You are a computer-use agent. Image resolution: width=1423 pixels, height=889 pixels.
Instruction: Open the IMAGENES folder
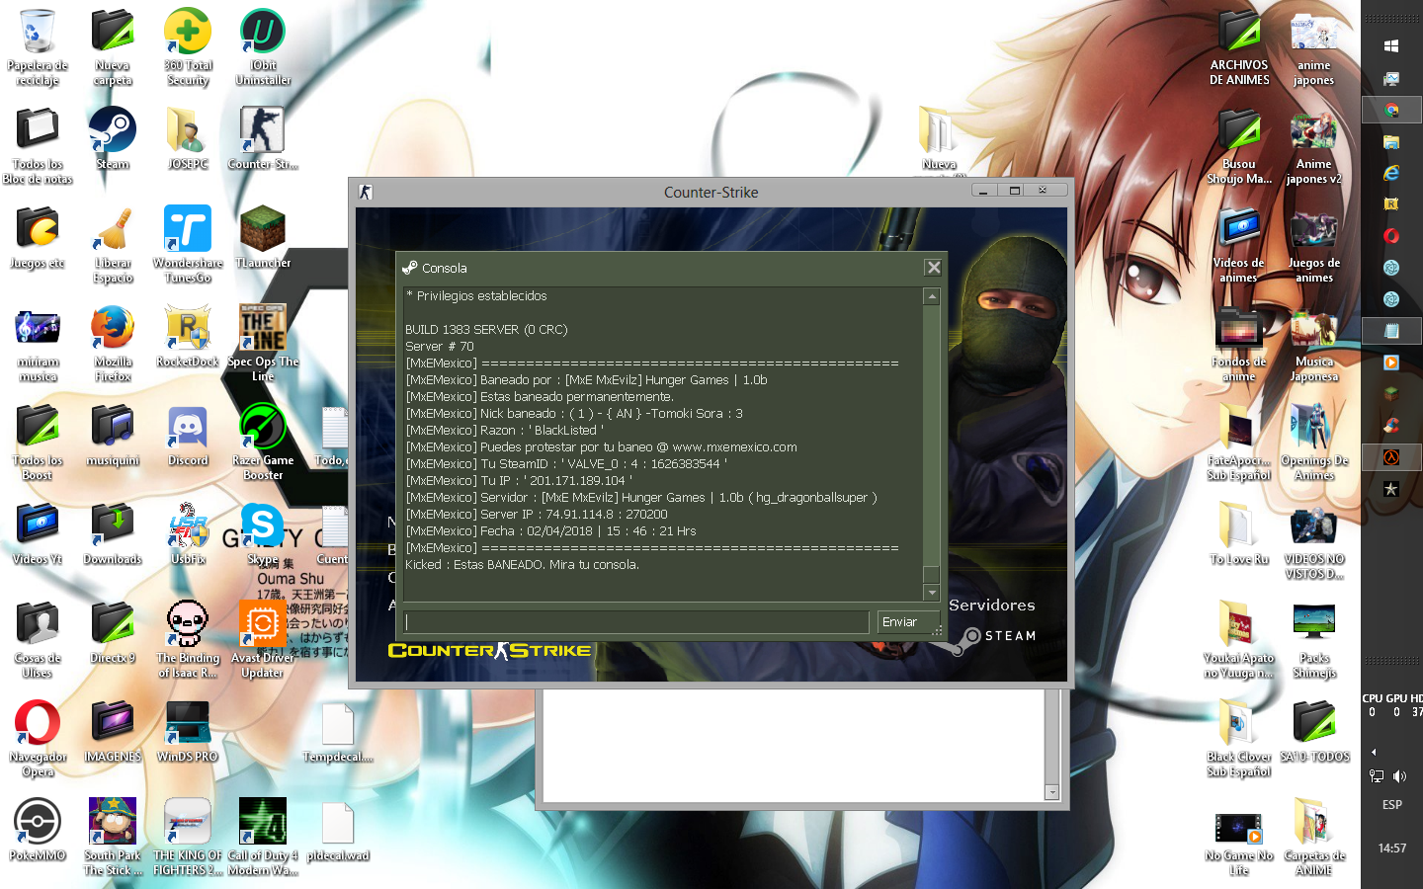click(x=113, y=731)
